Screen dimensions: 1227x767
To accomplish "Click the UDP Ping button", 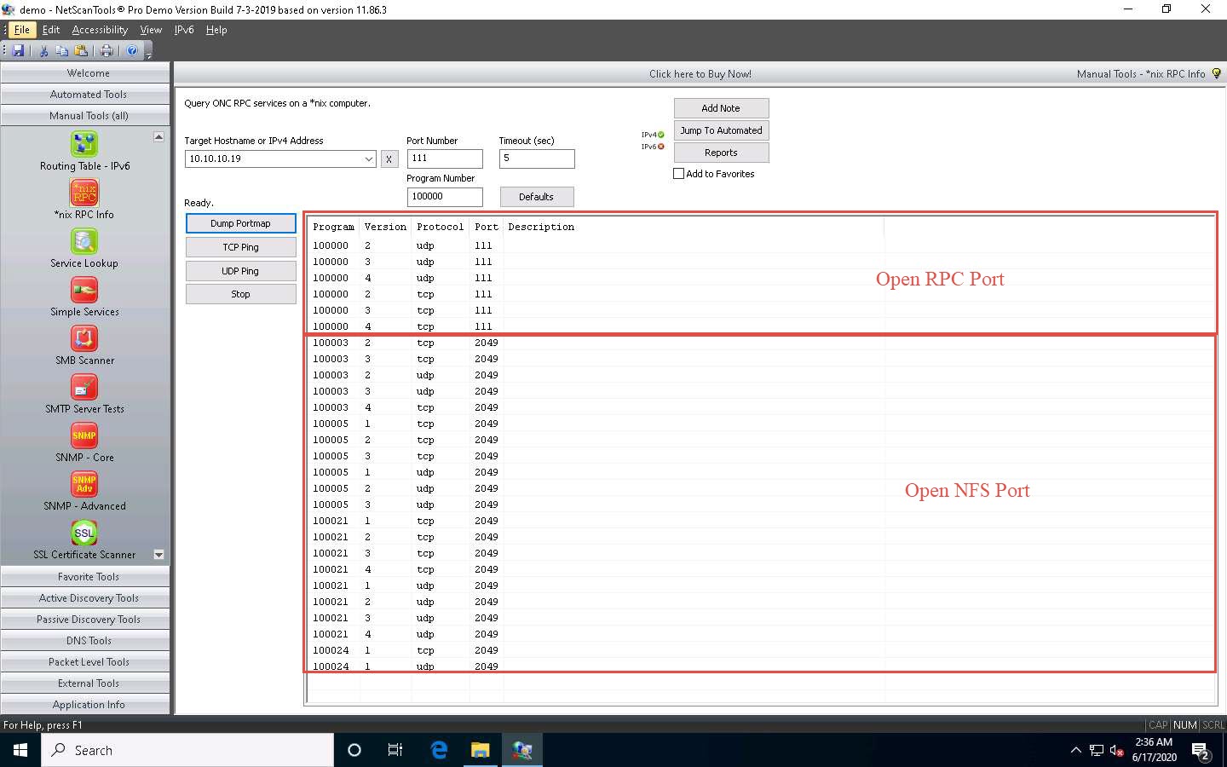I will tap(240, 271).
